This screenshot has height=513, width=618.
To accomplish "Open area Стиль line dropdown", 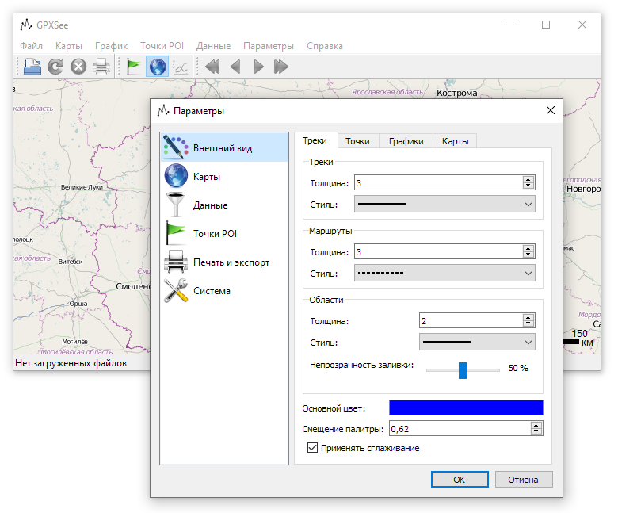I will pos(477,342).
